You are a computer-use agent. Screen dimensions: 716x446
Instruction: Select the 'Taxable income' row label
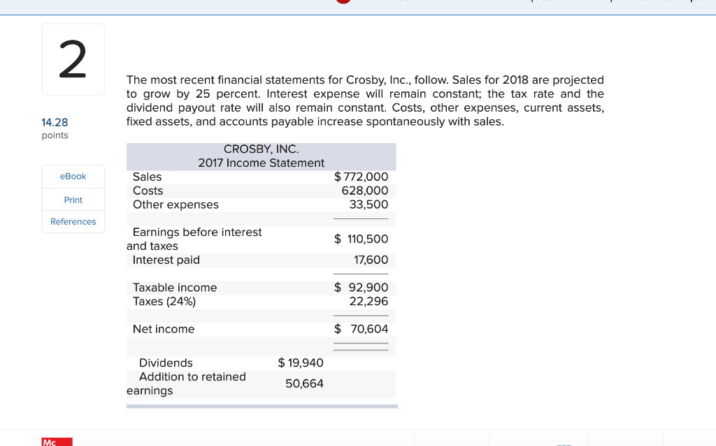174,288
